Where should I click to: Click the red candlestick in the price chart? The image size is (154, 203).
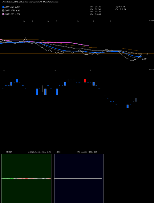(x=85, y=81)
